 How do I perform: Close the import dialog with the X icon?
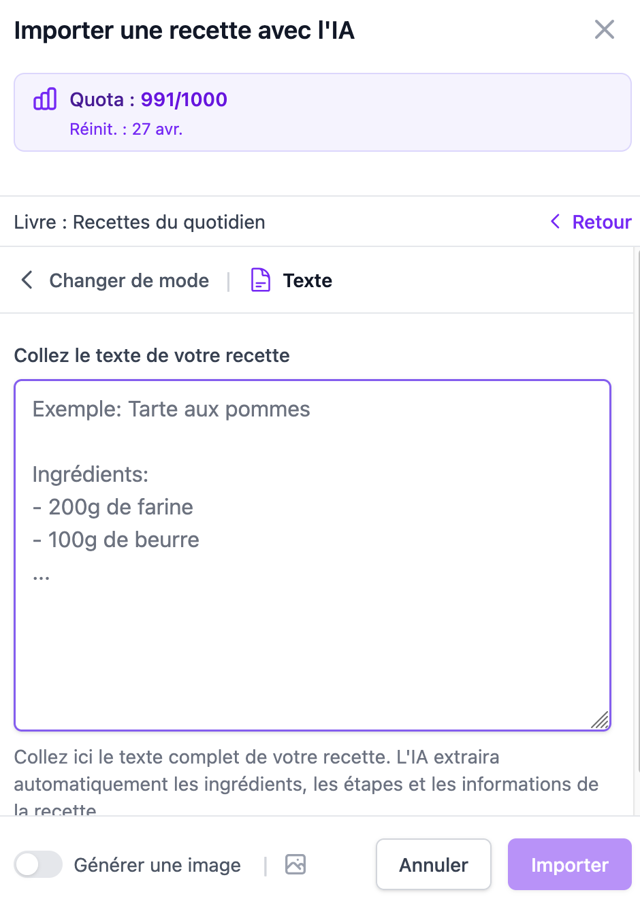click(604, 30)
